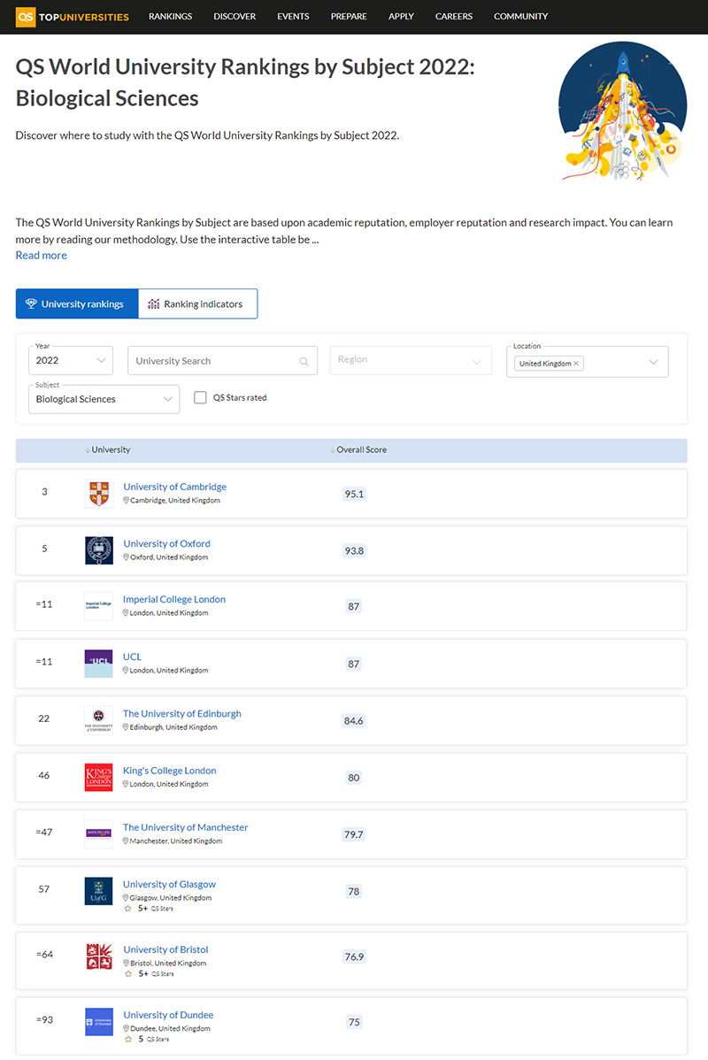Click the University of Glasgow logo
The width and height of the screenshot is (708, 1060).
point(99,890)
